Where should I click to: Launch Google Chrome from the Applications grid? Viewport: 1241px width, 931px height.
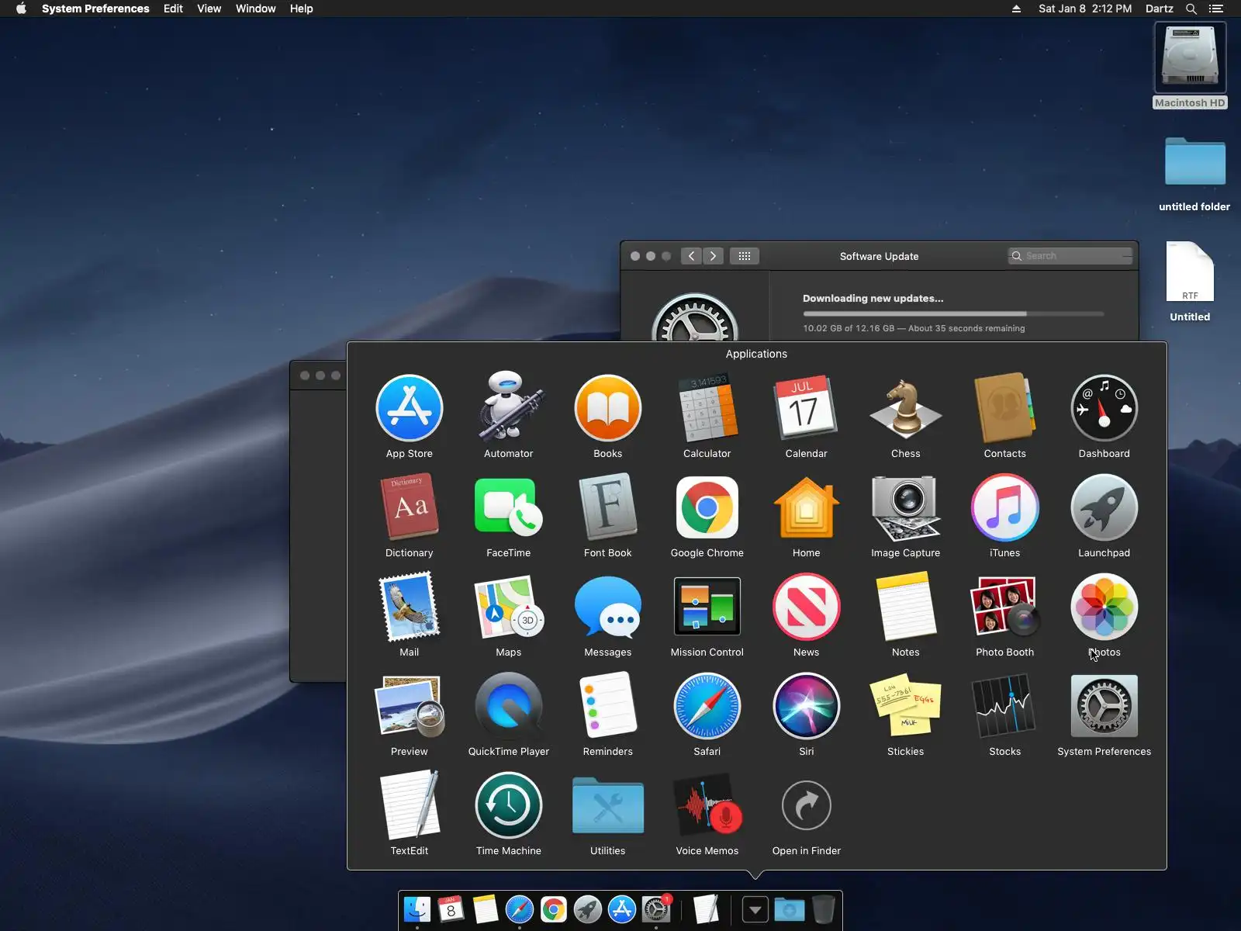click(x=707, y=508)
